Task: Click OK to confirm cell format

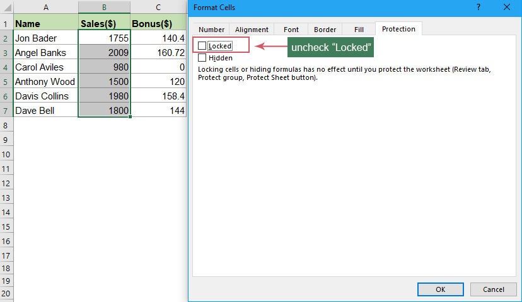Action: point(441,289)
